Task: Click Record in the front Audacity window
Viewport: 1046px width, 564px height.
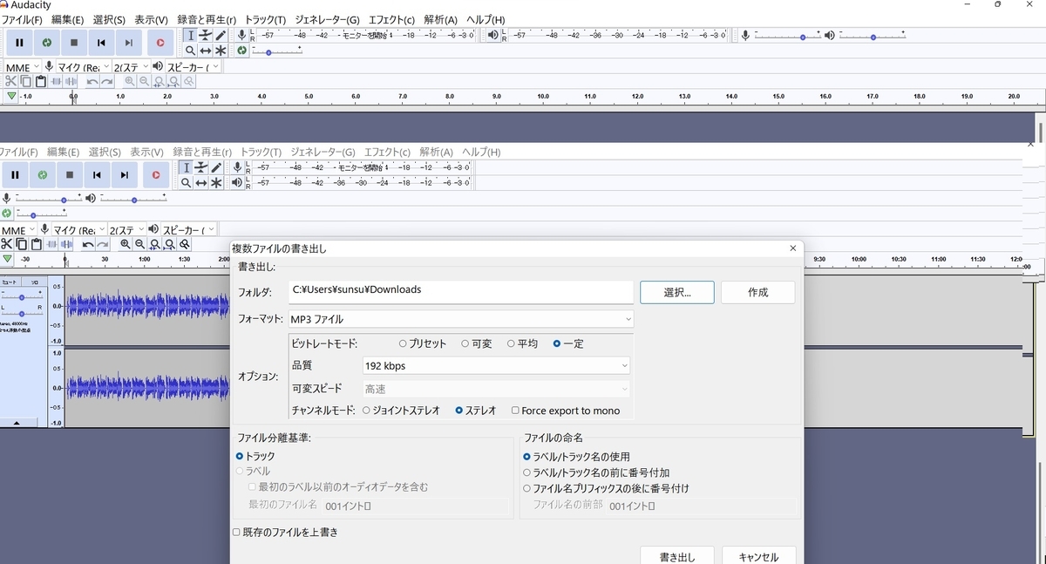Action: [x=156, y=175]
